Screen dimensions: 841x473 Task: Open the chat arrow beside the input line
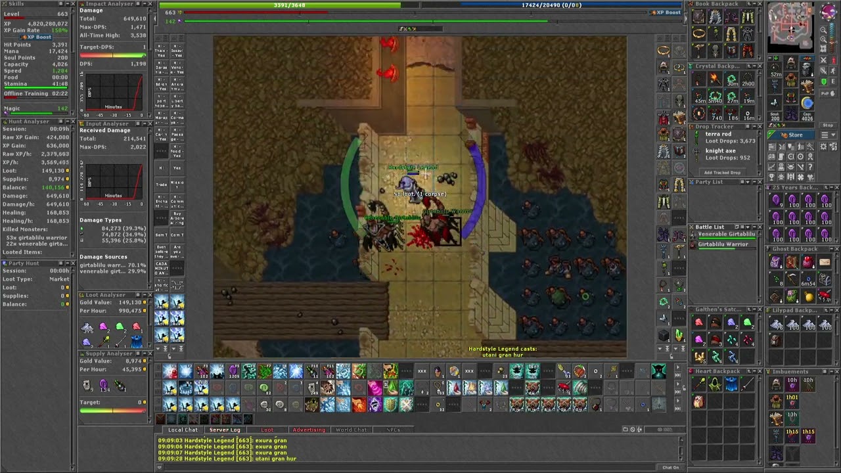pos(160,468)
